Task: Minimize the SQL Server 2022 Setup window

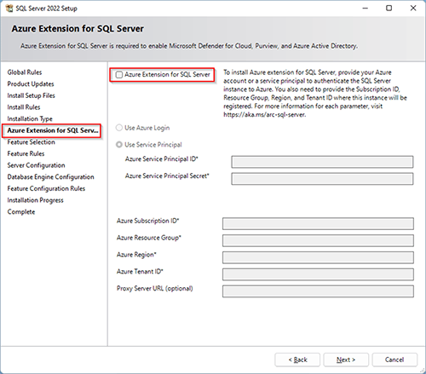Action: (366, 8)
